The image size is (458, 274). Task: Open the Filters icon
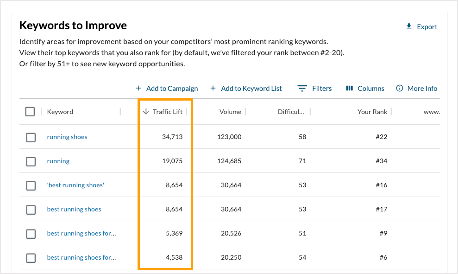[x=302, y=88]
